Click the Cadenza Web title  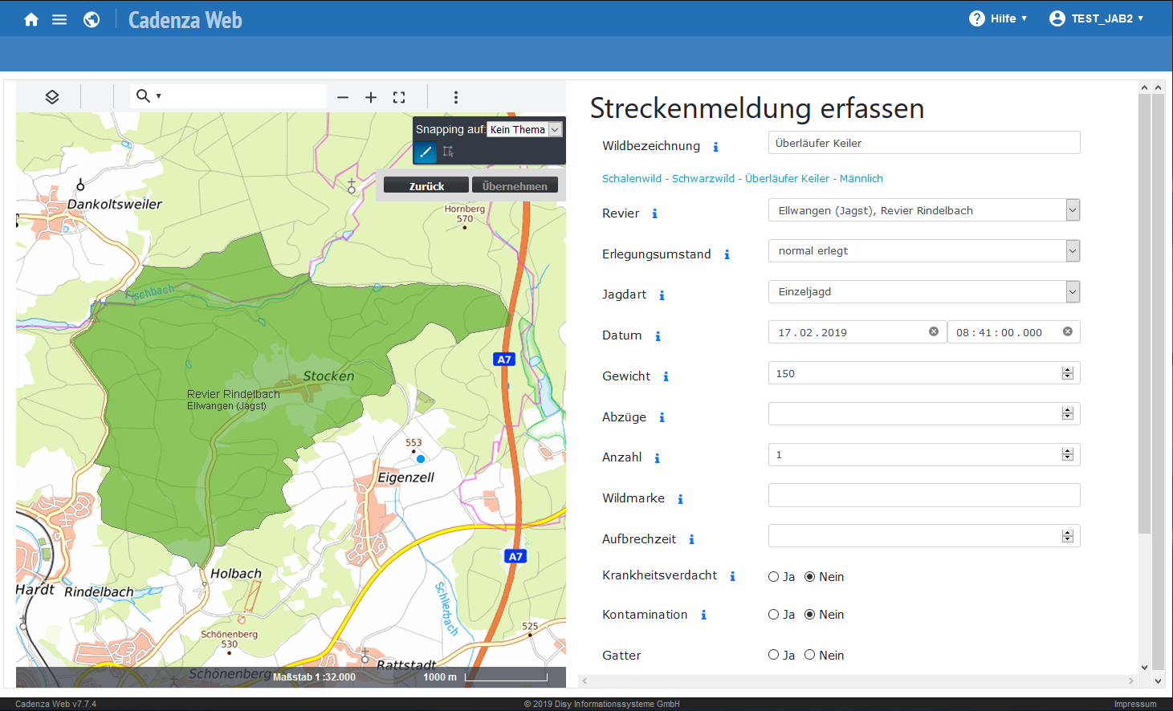[185, 20]
